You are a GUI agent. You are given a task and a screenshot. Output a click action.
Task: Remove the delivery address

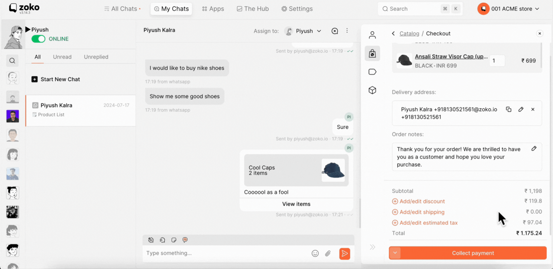[533, 109]
